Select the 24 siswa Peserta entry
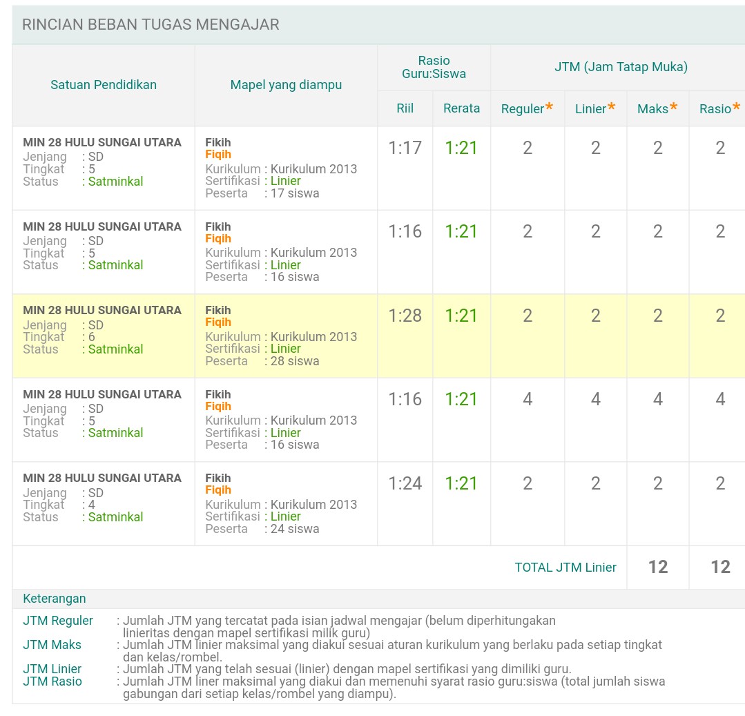 295,529
